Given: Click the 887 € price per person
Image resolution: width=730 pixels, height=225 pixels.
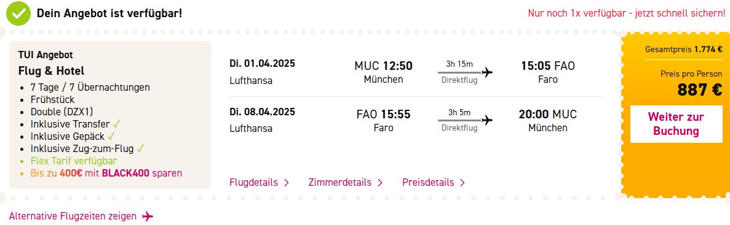Looking at the screenshot, I should click(700, 90).
